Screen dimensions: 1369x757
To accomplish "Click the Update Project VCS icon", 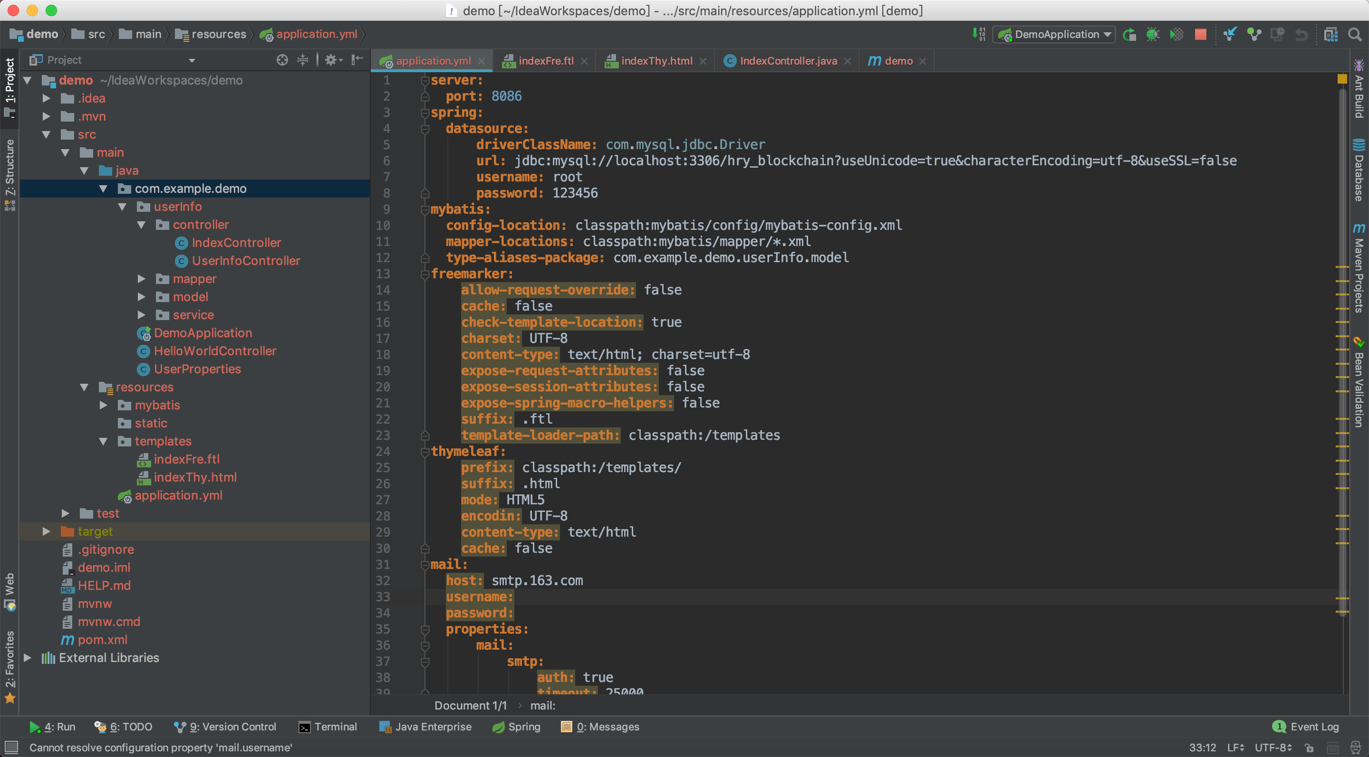I will (x=1230, y=35).
